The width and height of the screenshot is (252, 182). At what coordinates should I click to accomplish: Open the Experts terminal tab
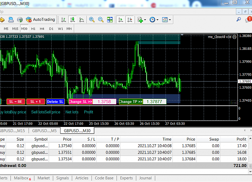point(127,178)
